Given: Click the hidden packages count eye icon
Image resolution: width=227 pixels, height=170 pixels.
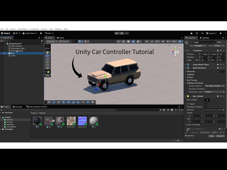Looking at the screenshot, I should click(181, 110).
